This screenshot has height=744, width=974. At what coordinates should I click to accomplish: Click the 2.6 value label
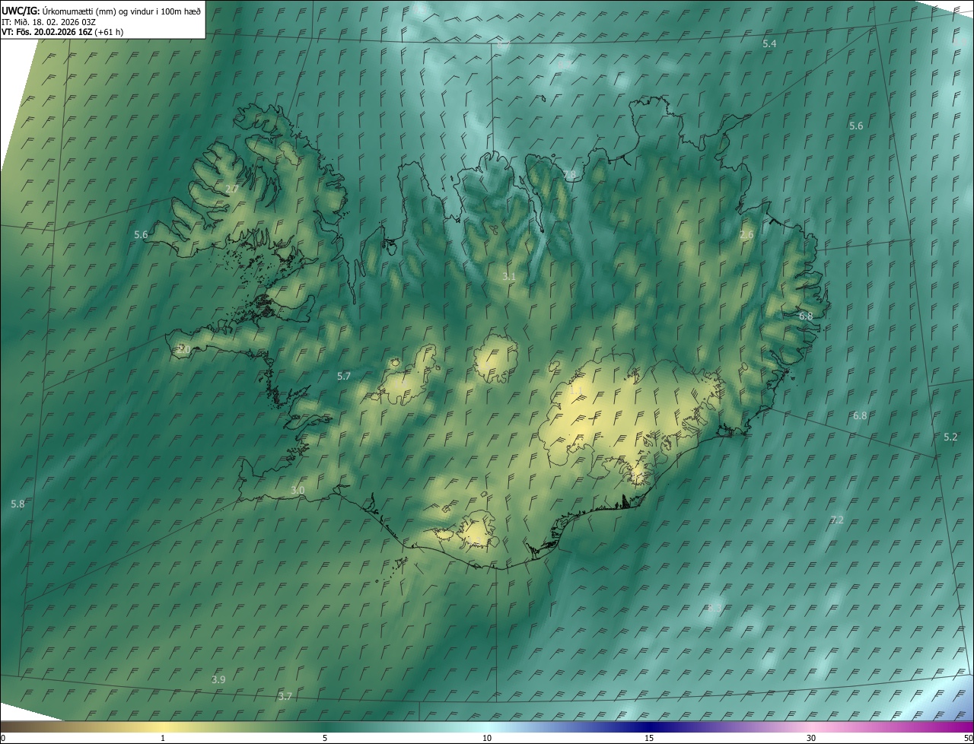click(746, 235)
